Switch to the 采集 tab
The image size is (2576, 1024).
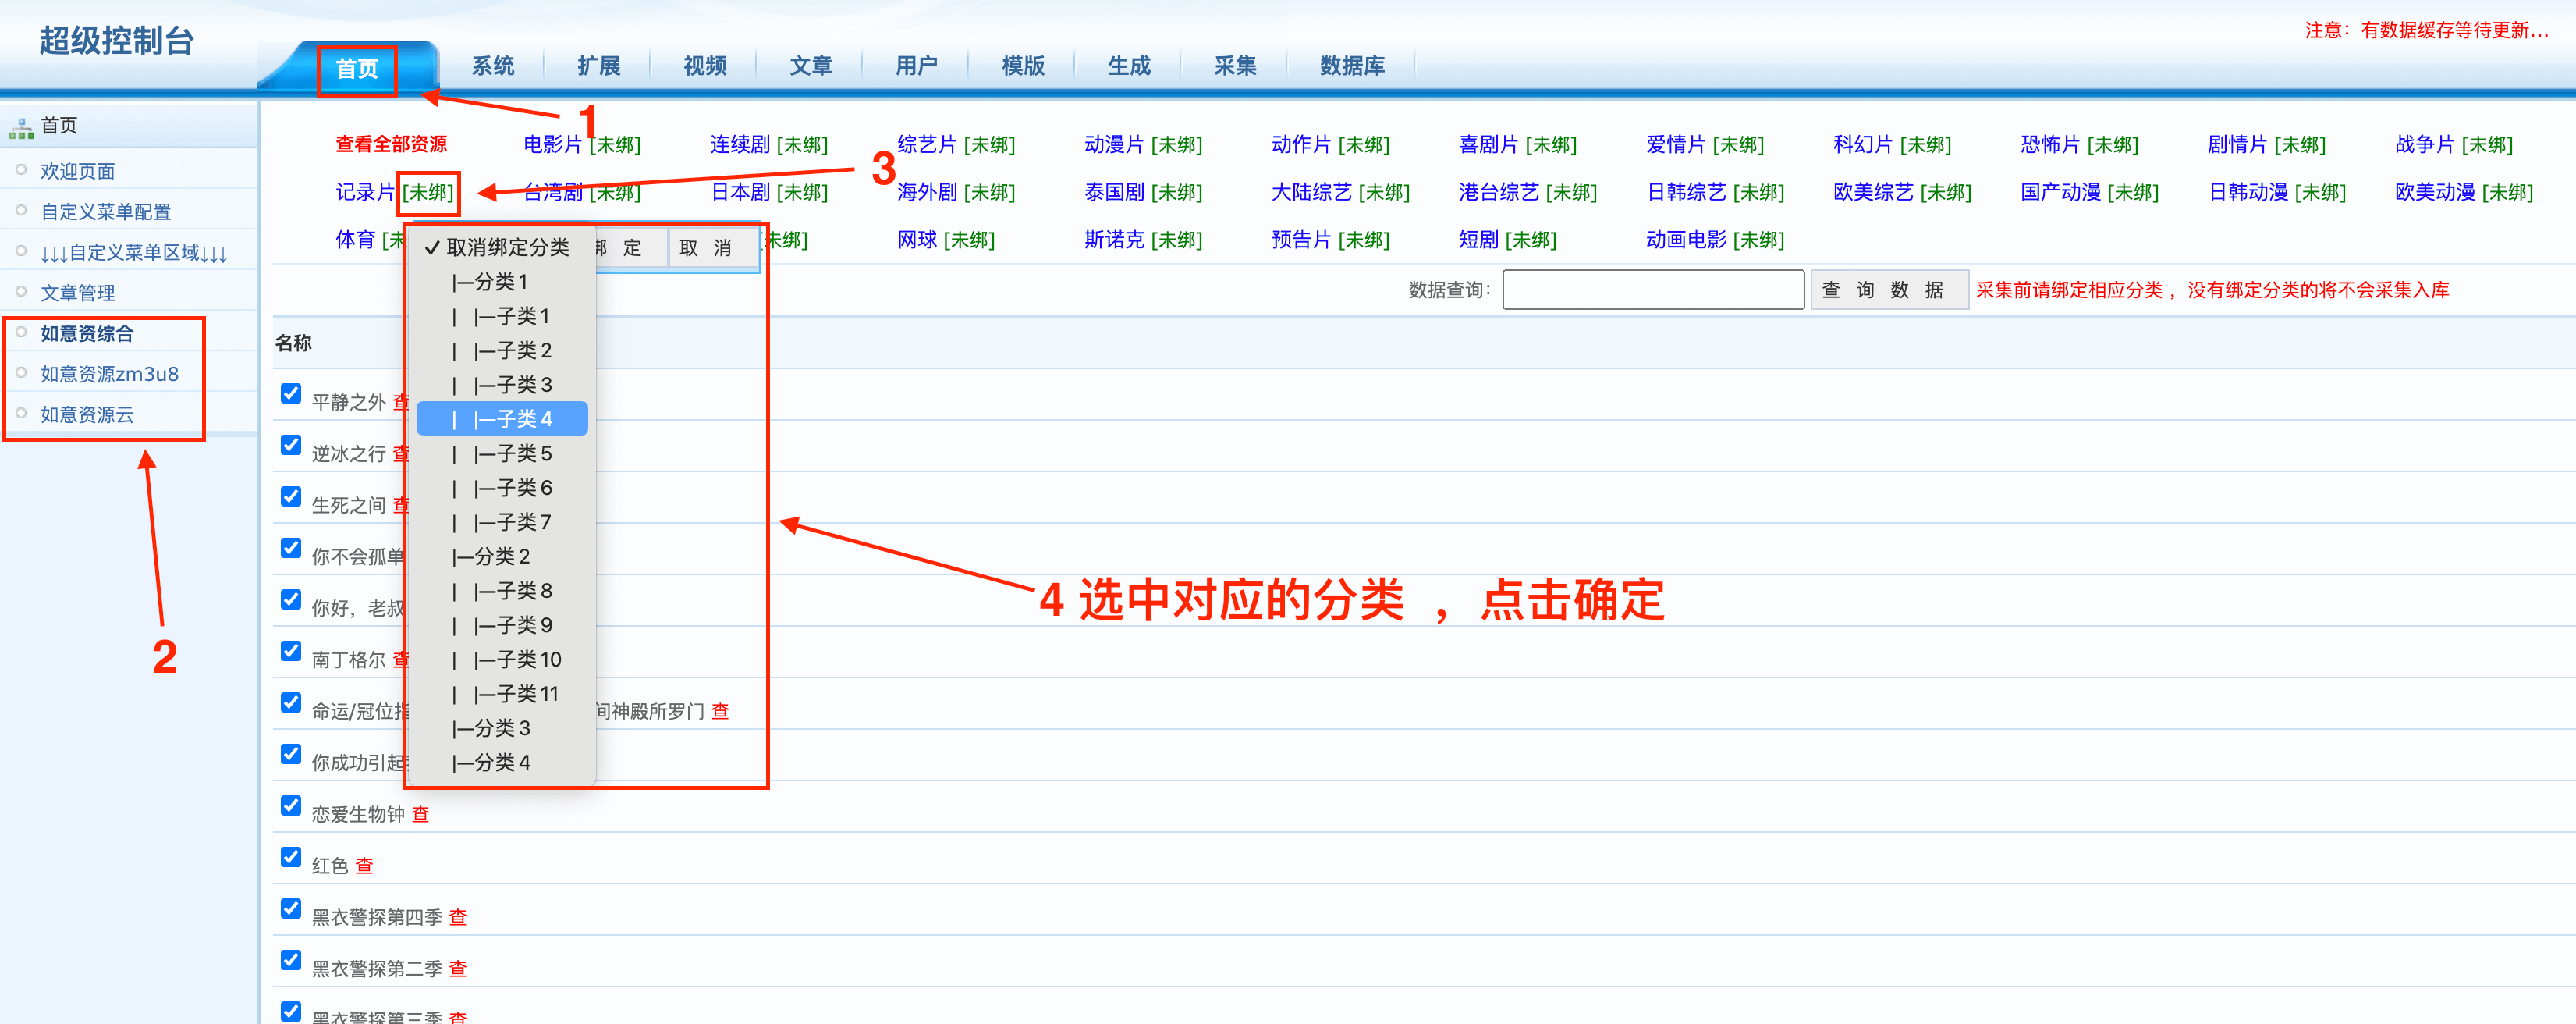[x=1235, y=65]
